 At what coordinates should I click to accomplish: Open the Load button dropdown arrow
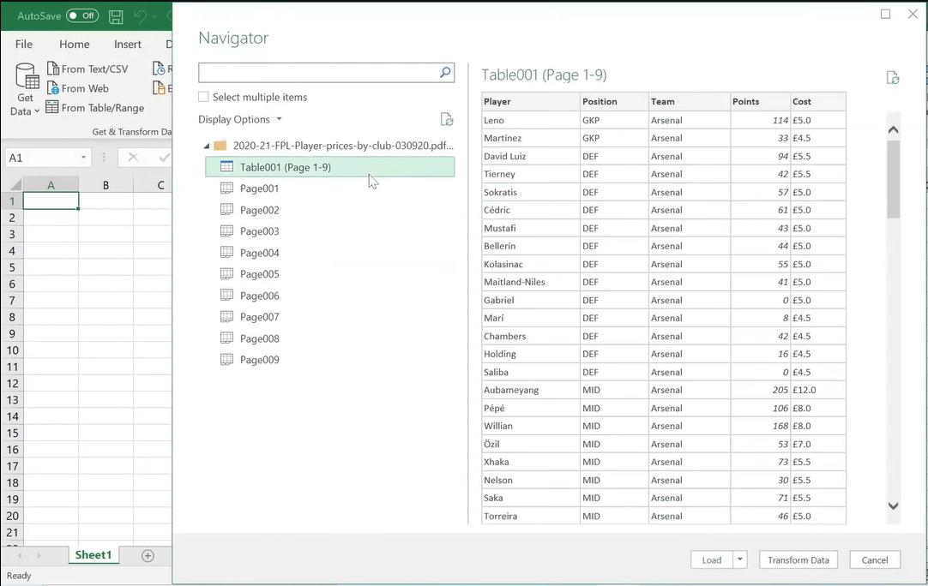tap(739, 559)
